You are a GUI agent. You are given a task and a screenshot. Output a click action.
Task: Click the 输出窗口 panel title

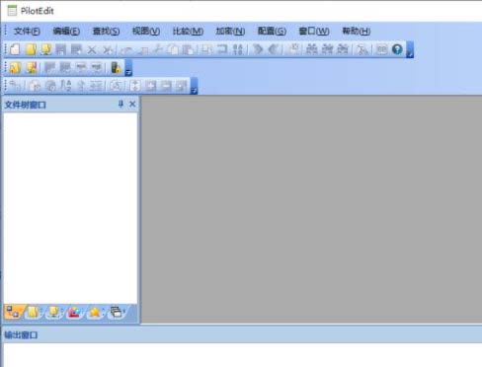(x=21, y=335)
